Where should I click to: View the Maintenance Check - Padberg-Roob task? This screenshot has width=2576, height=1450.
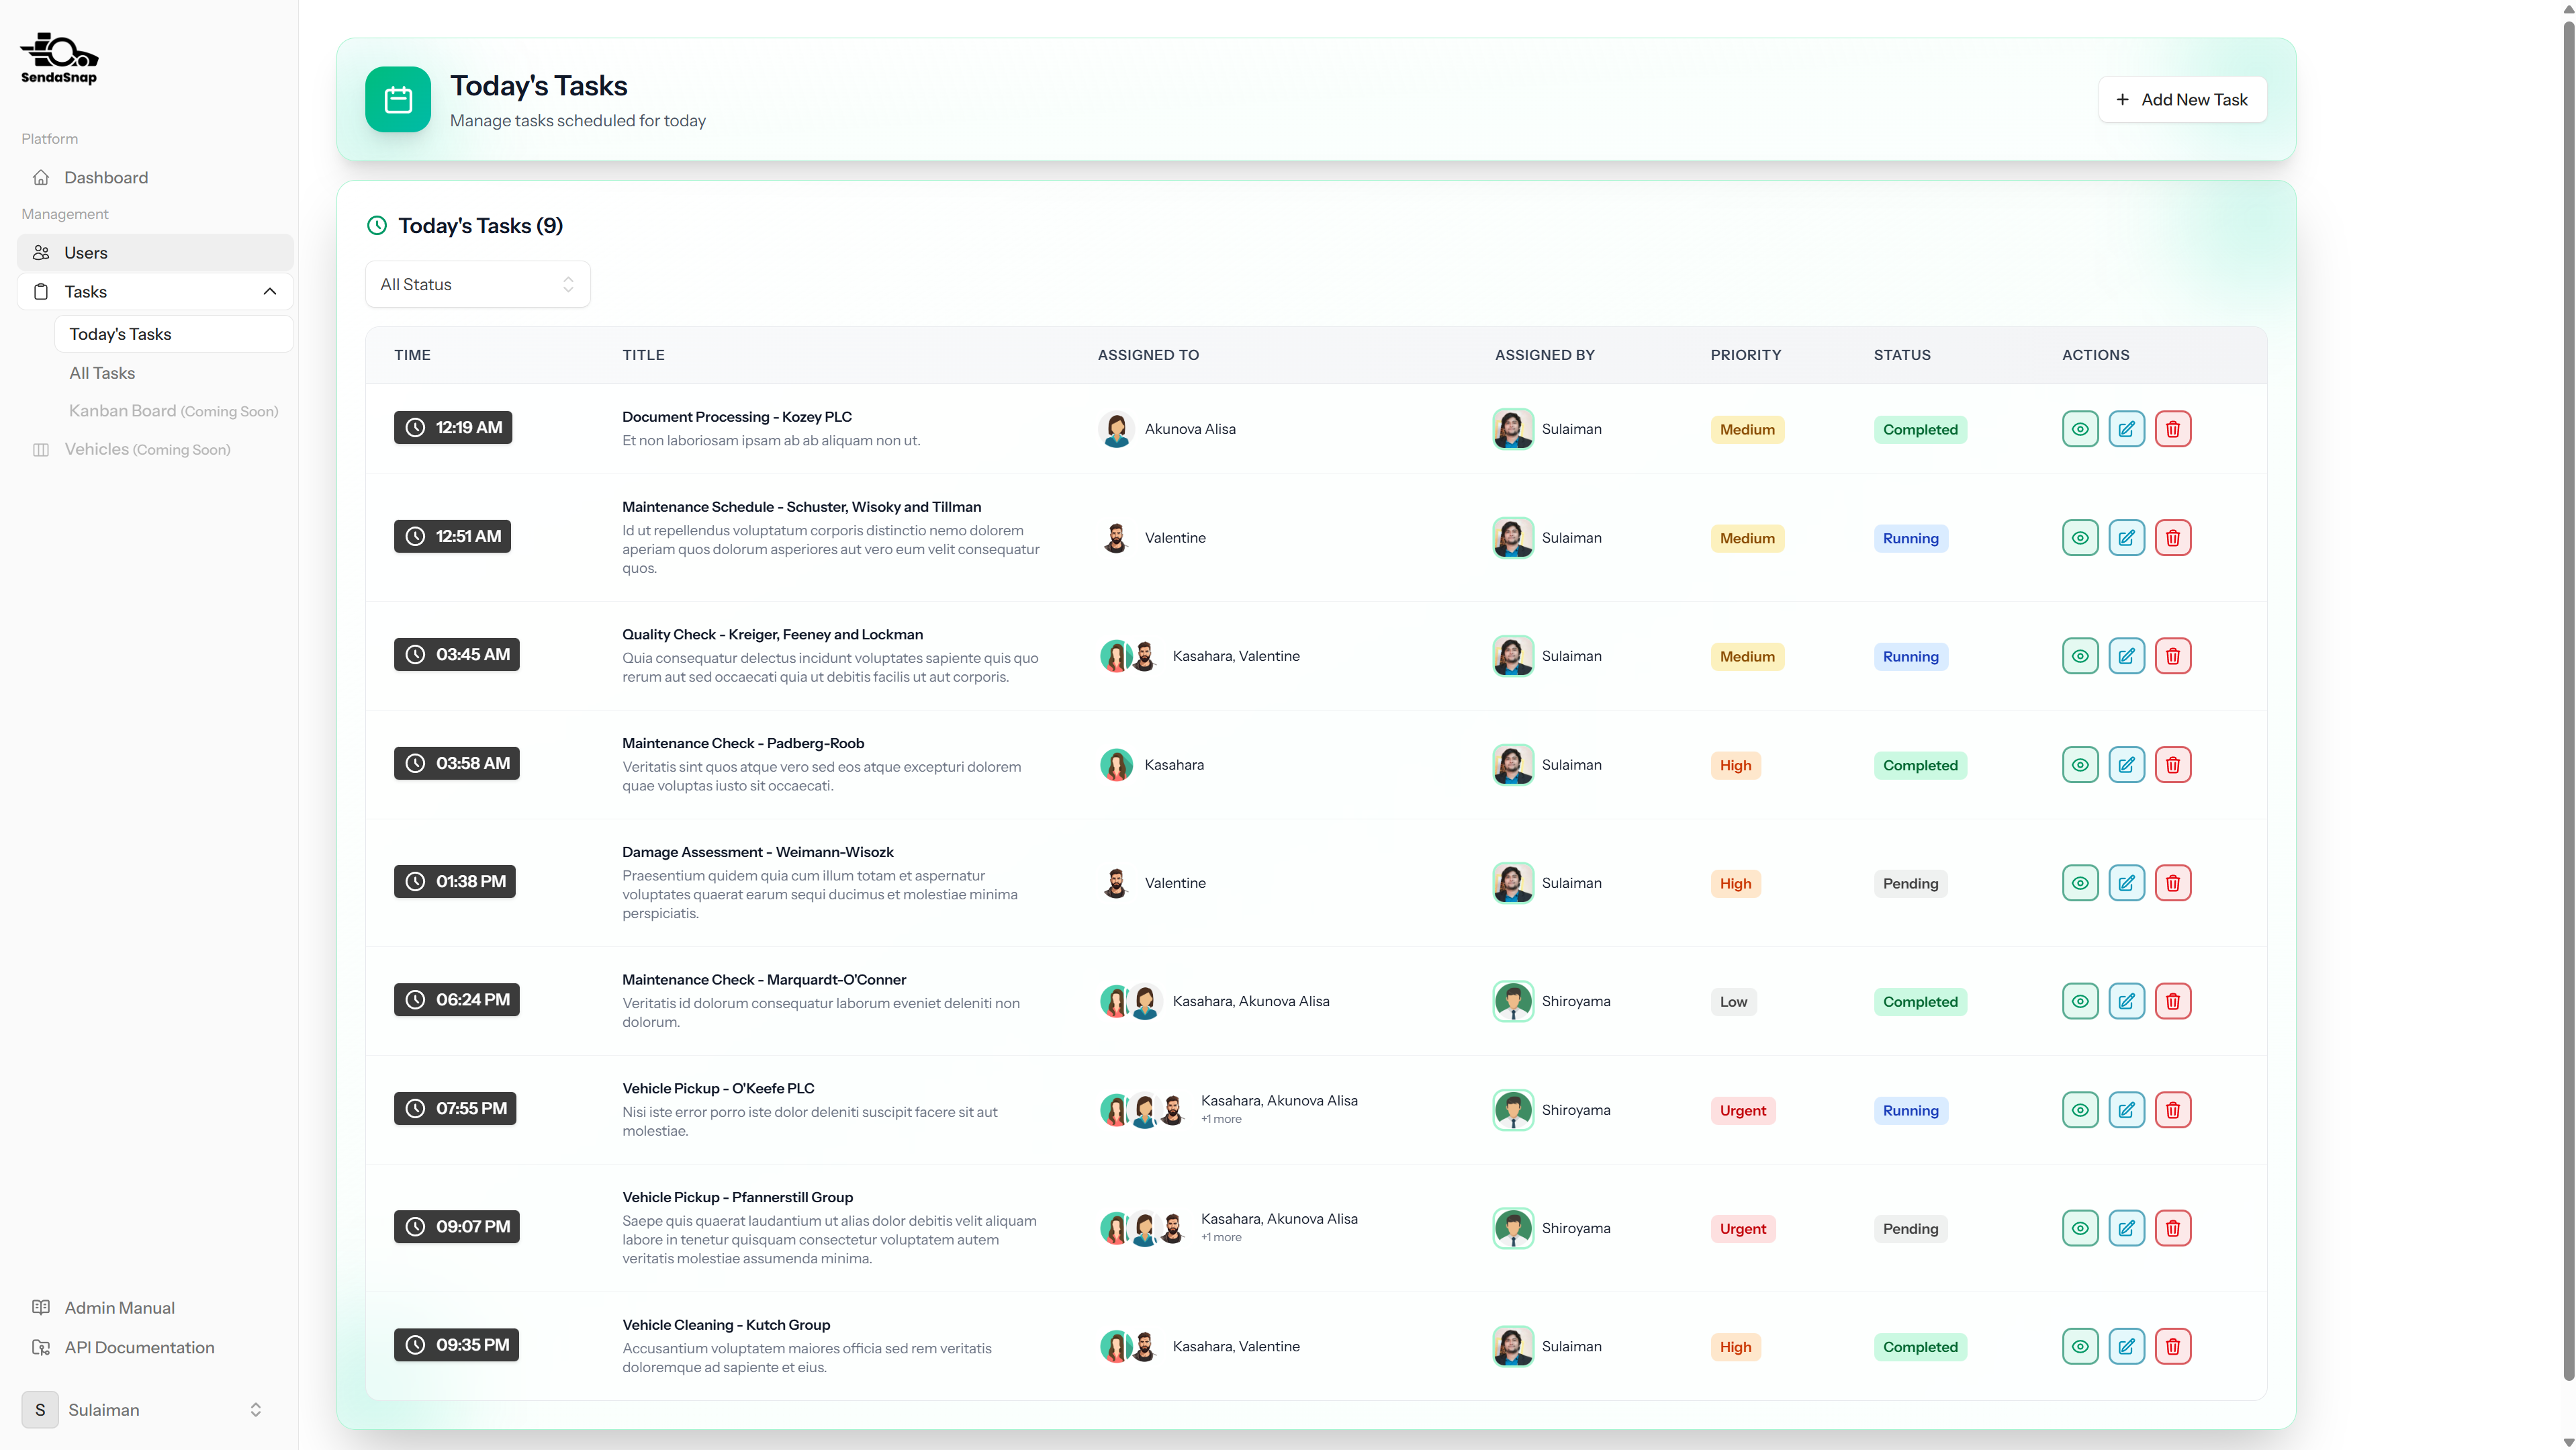click(2079, 765)
